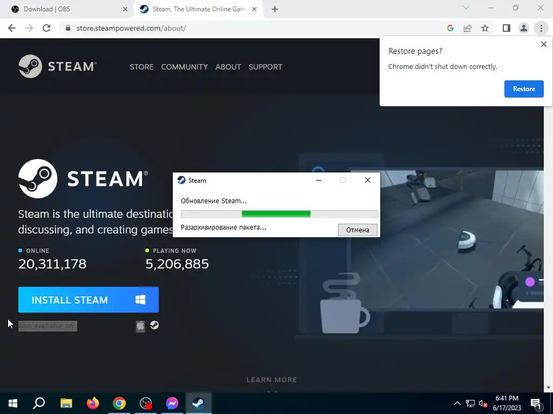Click the Steam taskbar icon
This screenshot has width=553, height=414.
[199, 403]
